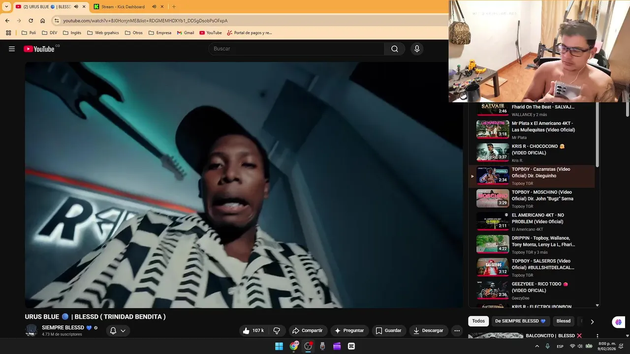Open the Otros bookmarks folder
Image resolution: width=630 pixels, height=354 pixels.
(134, 33)
